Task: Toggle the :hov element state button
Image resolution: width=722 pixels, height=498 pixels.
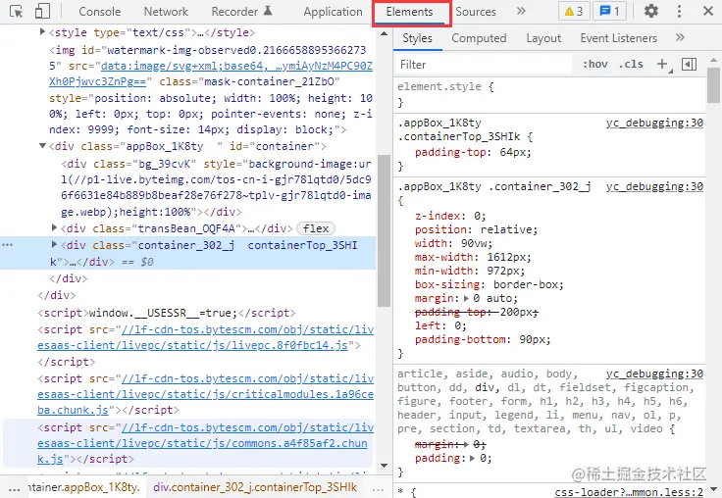Action: [x=594, y=65]
